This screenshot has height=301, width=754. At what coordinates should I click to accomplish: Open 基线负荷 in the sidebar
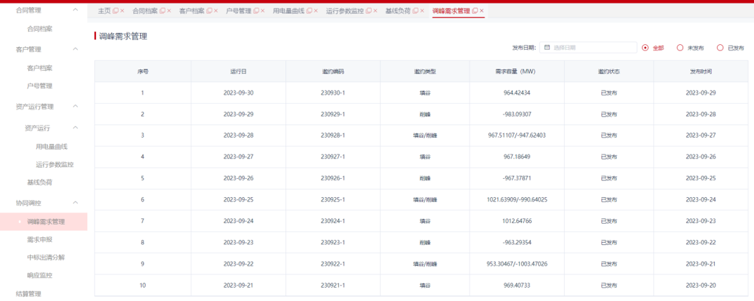click(39, 182)
